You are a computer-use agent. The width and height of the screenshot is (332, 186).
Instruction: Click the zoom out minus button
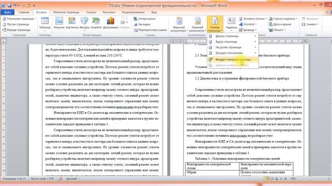pyautogui.click(x=300, y=179)
